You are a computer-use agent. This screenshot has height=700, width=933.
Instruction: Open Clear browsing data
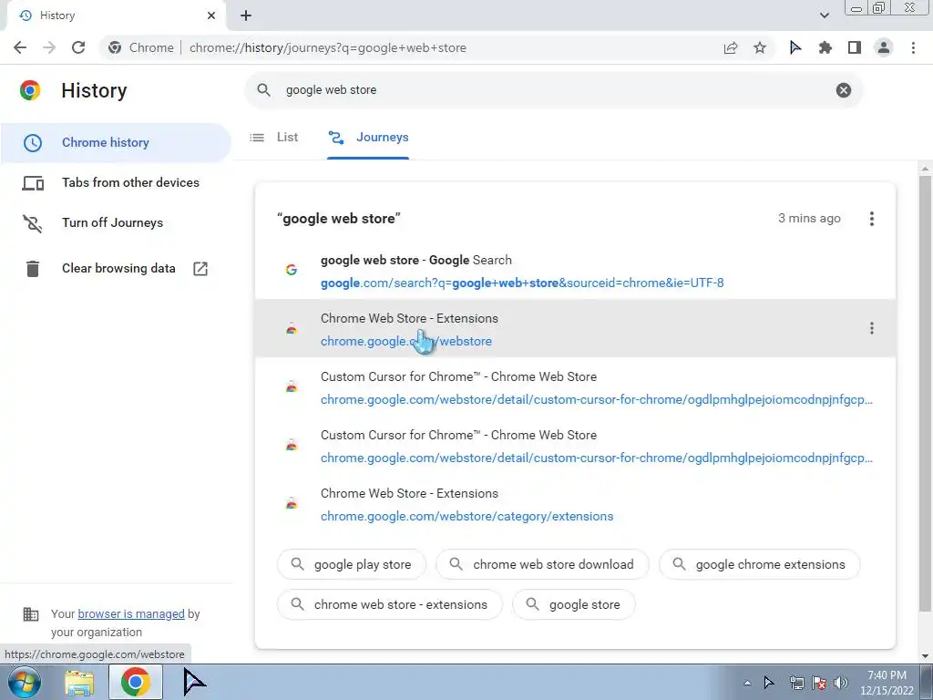coord(116,269)
